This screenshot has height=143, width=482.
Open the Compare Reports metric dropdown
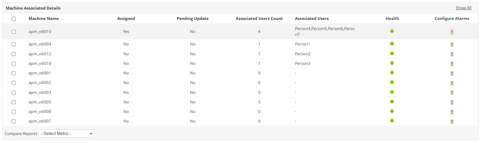pos(66,133)
